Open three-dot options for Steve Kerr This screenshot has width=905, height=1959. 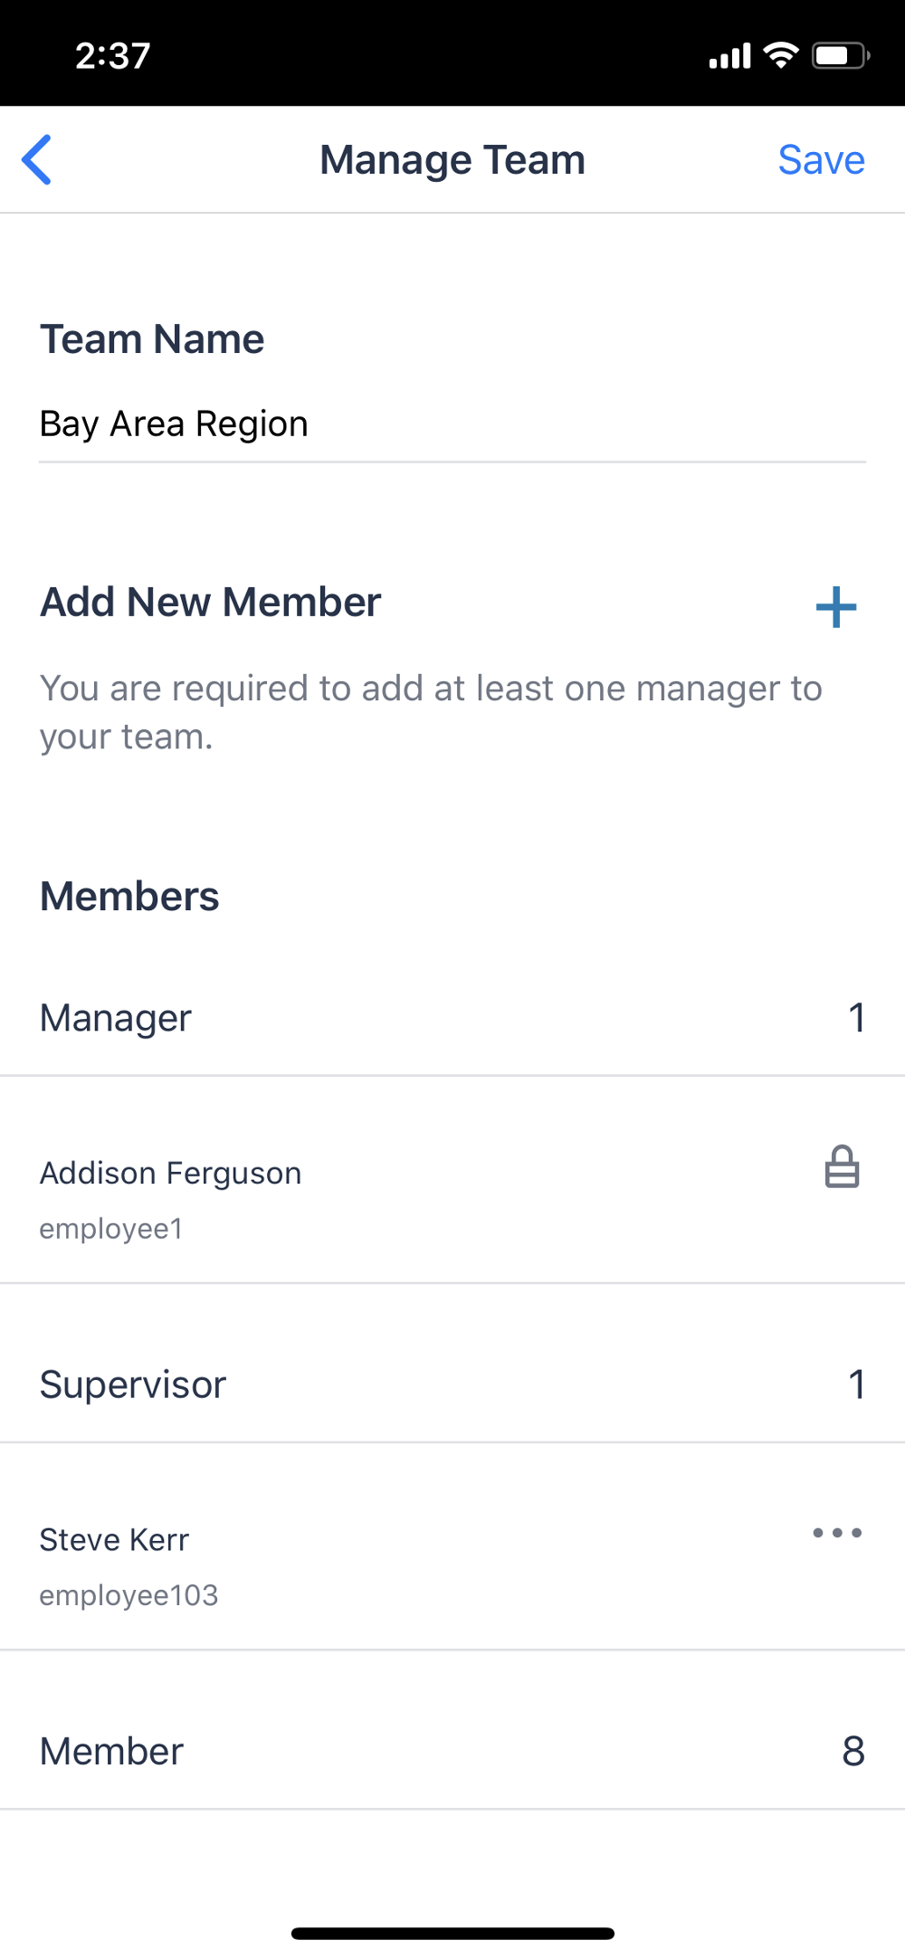click(837, 1533)
